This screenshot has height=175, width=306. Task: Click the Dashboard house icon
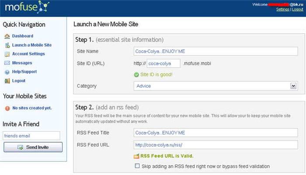point(7,36)
